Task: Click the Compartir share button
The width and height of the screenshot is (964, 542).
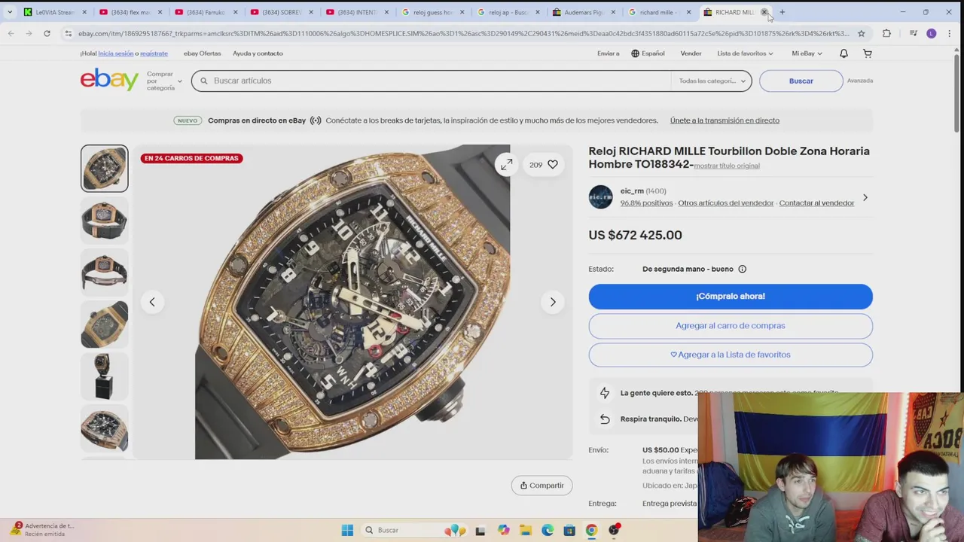Action: (x=542, y=486)
